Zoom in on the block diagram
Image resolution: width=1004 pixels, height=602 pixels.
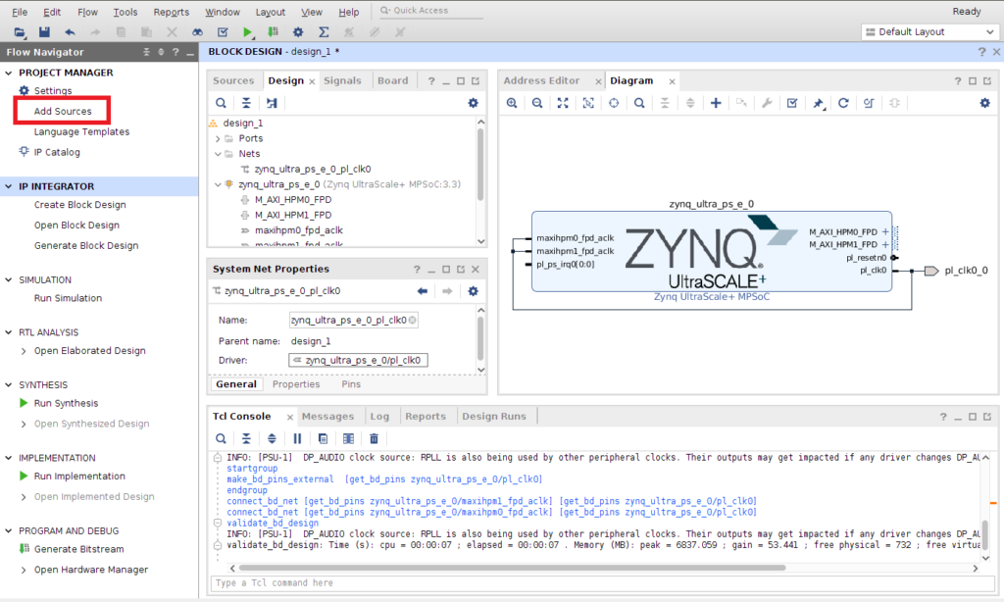pos(512,103)
